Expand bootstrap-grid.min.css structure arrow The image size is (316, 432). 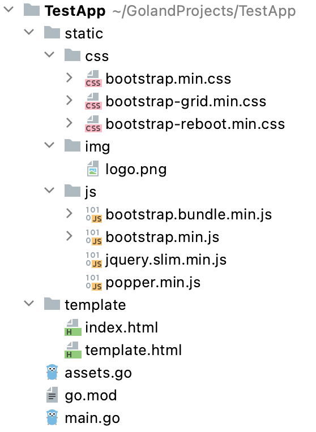click(69, 101)
